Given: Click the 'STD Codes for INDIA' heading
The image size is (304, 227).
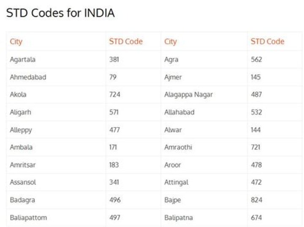Looking at the screenshot, I should (x=60, y=13).
